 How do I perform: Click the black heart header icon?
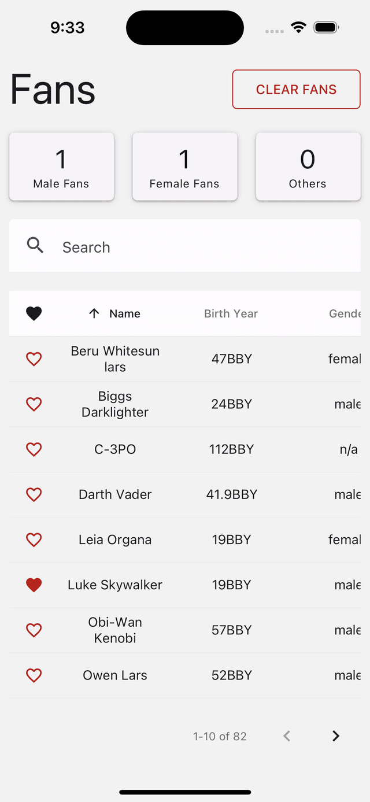point(34,313)
